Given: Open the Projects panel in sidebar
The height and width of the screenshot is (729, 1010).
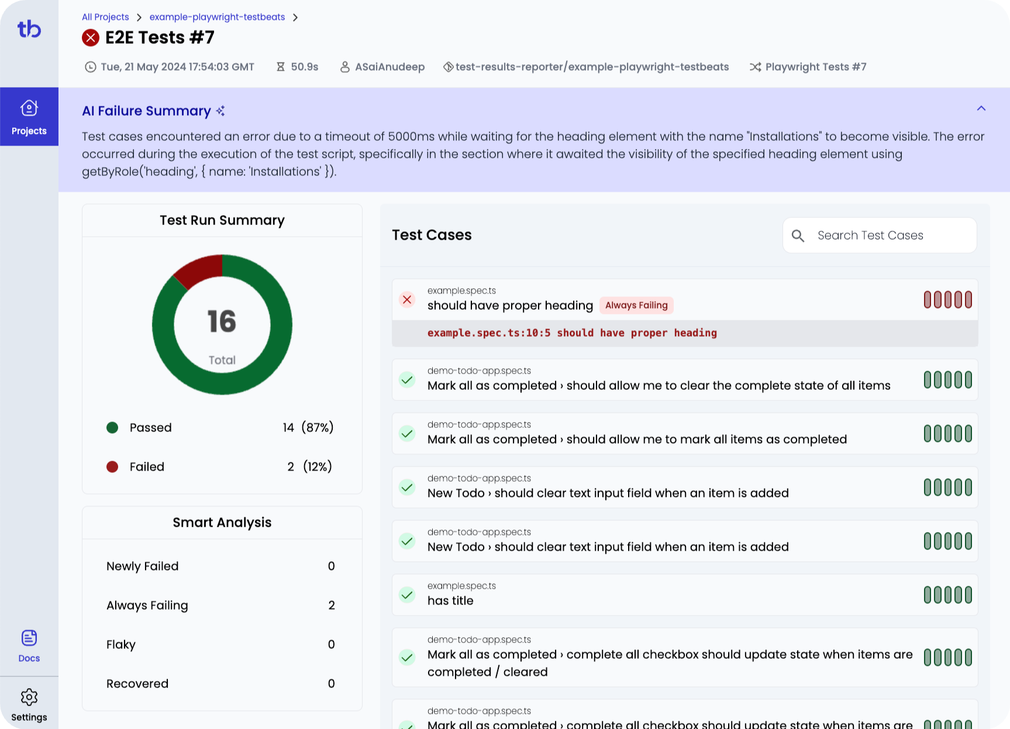Looking at the screenshot, I should [x=29, y=116].
